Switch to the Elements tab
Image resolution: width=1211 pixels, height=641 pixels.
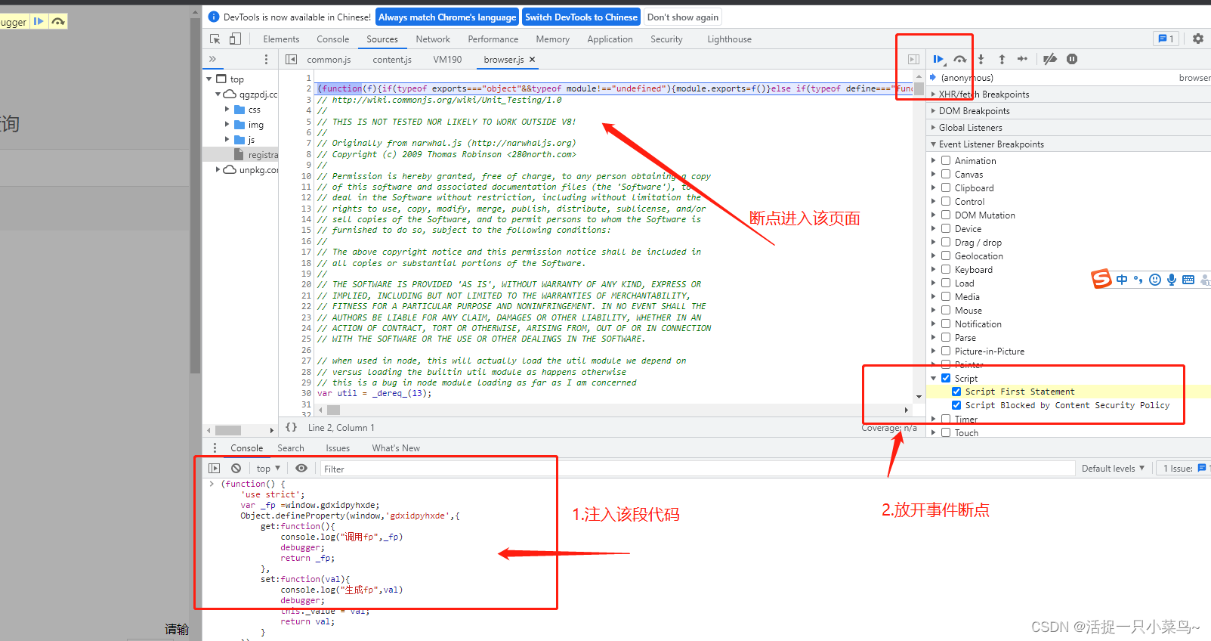(x=281, y=39)
